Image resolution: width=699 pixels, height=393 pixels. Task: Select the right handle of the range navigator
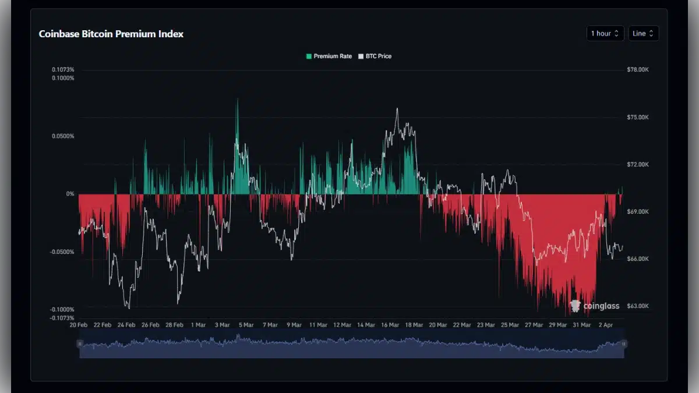623,344
